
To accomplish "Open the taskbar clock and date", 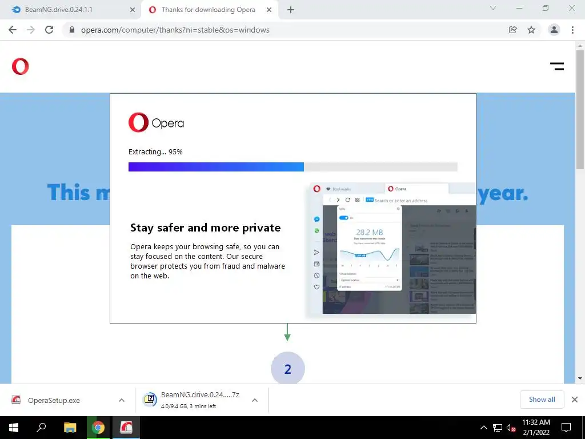I will [x=536, y=428].
